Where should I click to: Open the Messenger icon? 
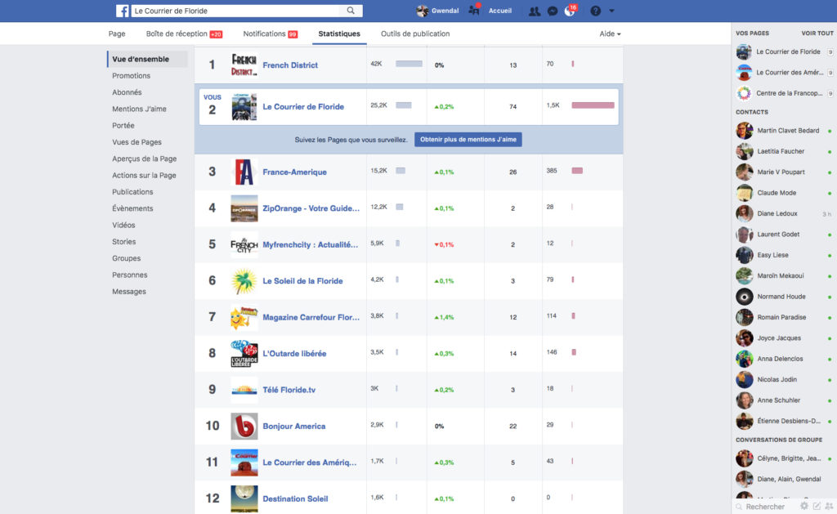(553, 11)
